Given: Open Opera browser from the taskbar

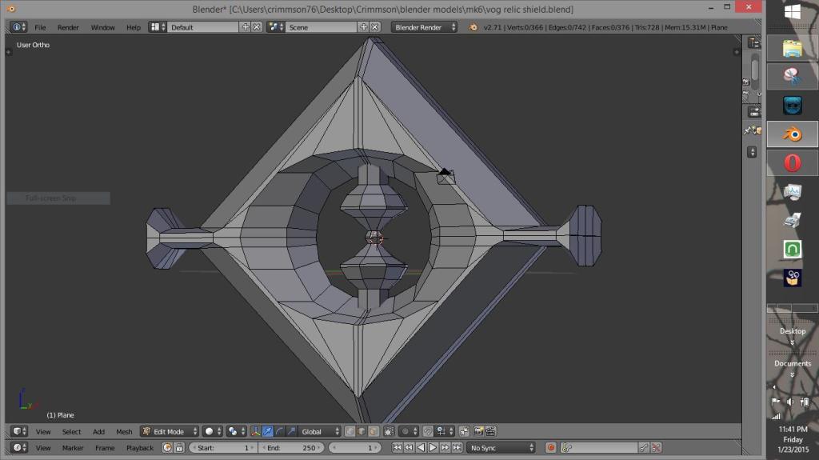Looking at the screenshot, I should [792, 163].
